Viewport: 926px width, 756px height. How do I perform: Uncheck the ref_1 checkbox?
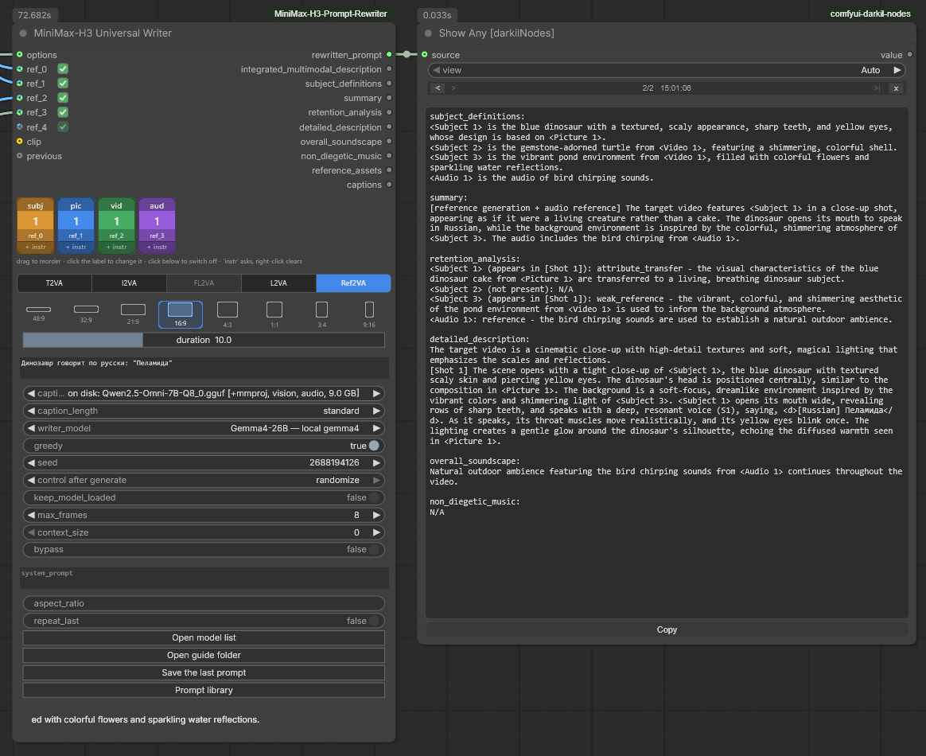tap(63, 84)
